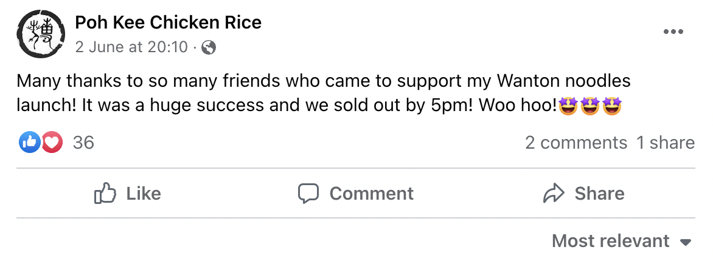Like the Wanton noodles post
The width and height of the screenshot is (713, 261).
coord(127,194)
